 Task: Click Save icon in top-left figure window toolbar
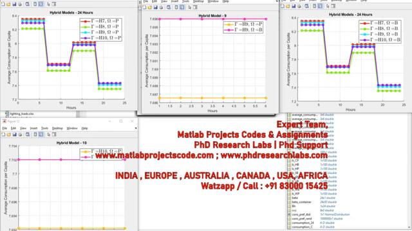point(14,4)
